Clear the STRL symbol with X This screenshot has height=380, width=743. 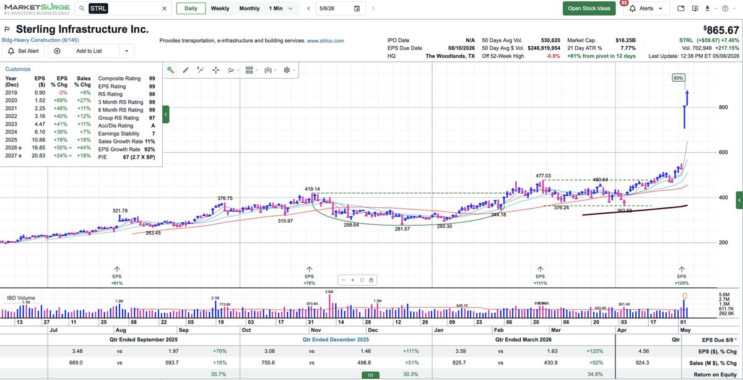164,9
